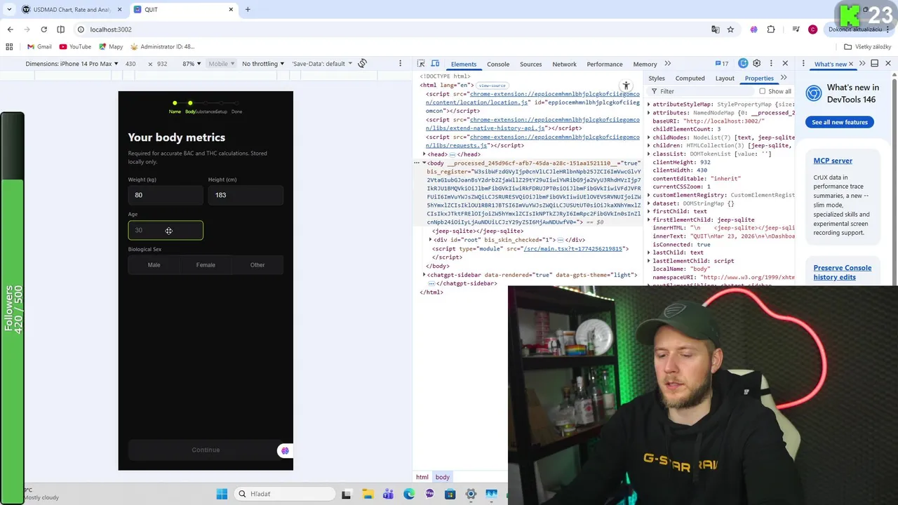The height and width of the screenshot is (505, 898).
Task: Open the YouTube bookmark
Action: 75,47
